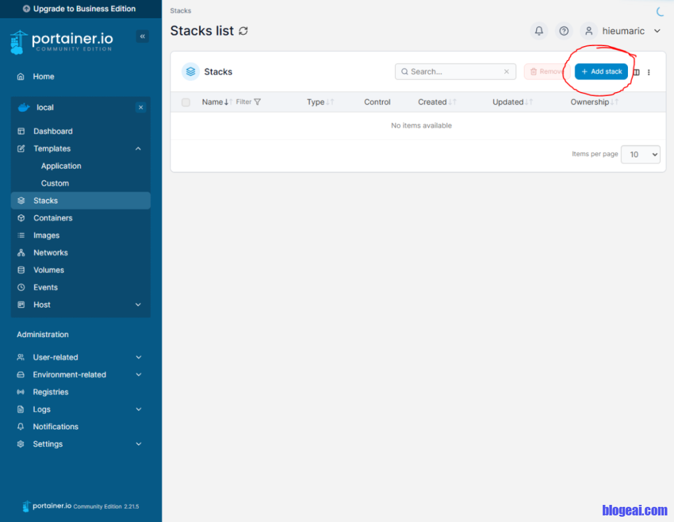Collapse the sidebar with double-chevron icon
The width and height of the screenshot is (674, 522).
pyautogui.click(x=142, y=37)
